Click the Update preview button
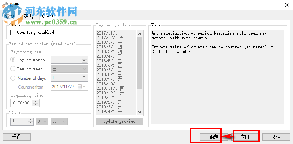This screenshot has width=293, height=144. (119, 121)
